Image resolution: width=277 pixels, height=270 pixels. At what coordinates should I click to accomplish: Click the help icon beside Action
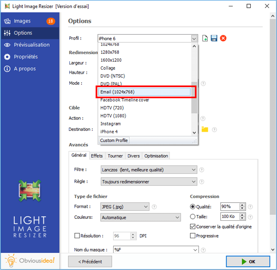203,118
